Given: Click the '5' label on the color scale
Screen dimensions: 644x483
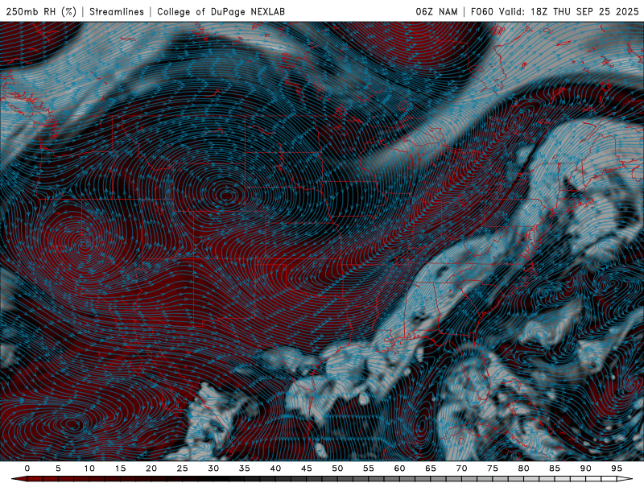Looking at the screenshot, I should [x=58, y=469].
